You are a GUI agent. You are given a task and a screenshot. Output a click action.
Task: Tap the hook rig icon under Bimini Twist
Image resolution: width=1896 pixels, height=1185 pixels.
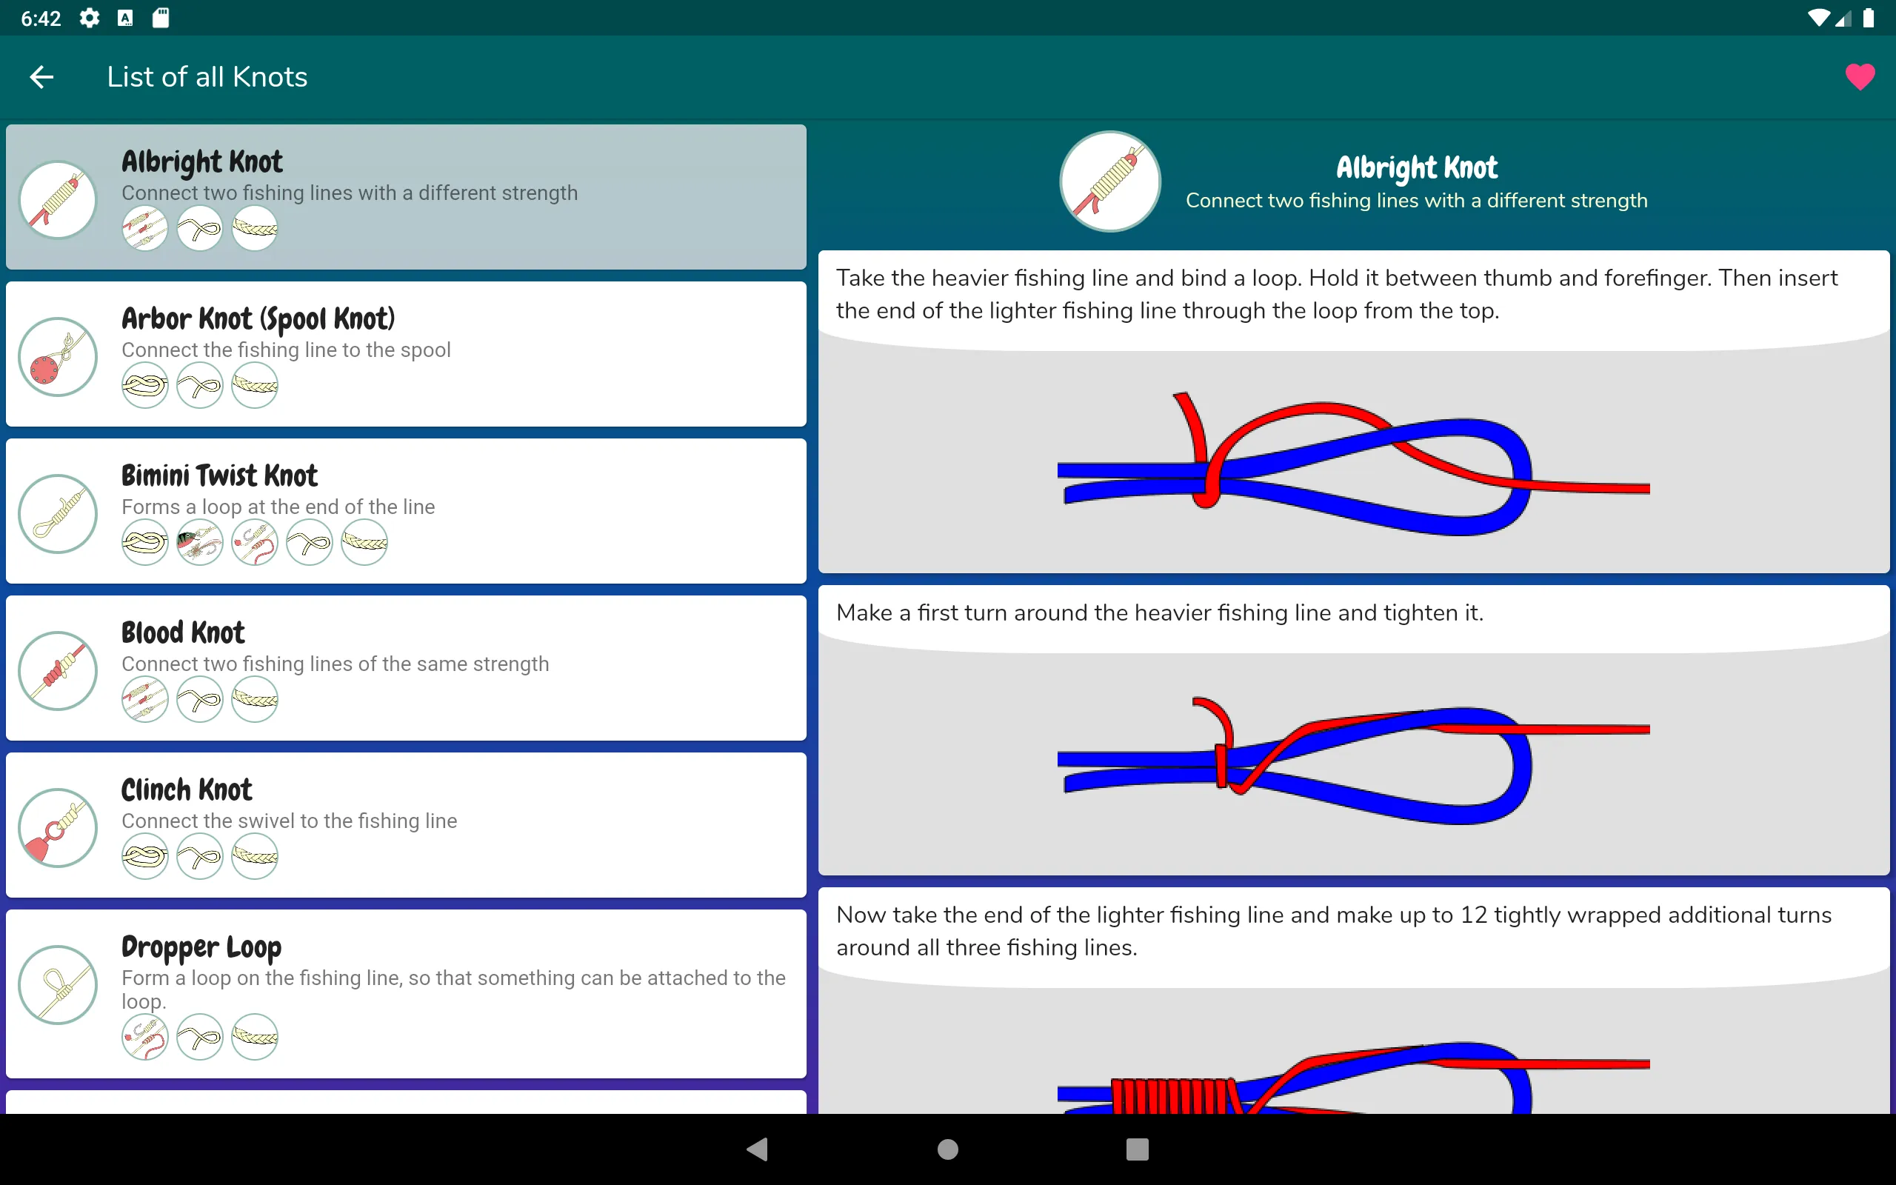(255, 542)
